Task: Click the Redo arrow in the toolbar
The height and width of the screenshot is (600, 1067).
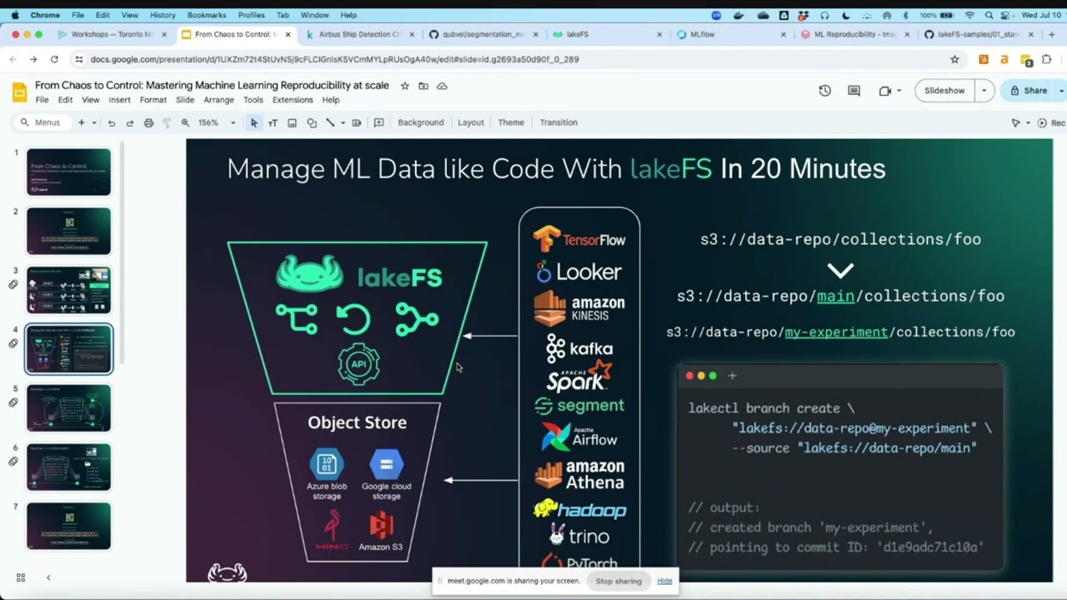Action: (x=129, y=122)
